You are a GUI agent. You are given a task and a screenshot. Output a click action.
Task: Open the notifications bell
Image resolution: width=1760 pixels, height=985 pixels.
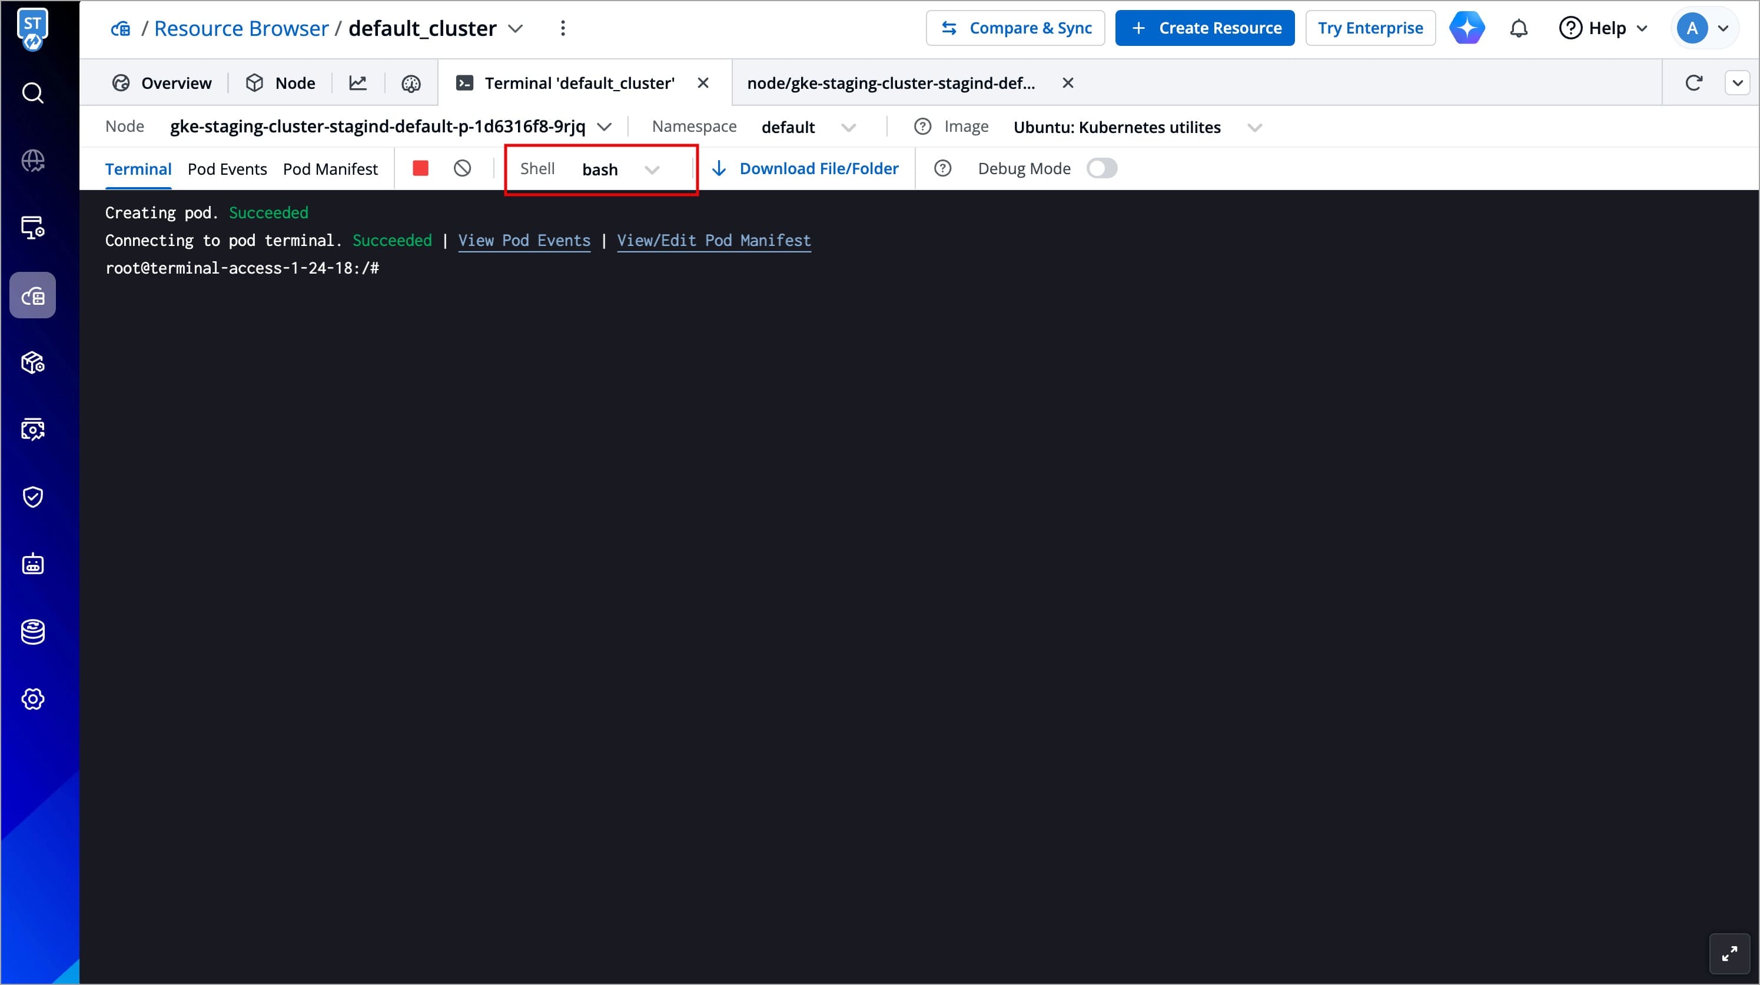(1518, 29)
